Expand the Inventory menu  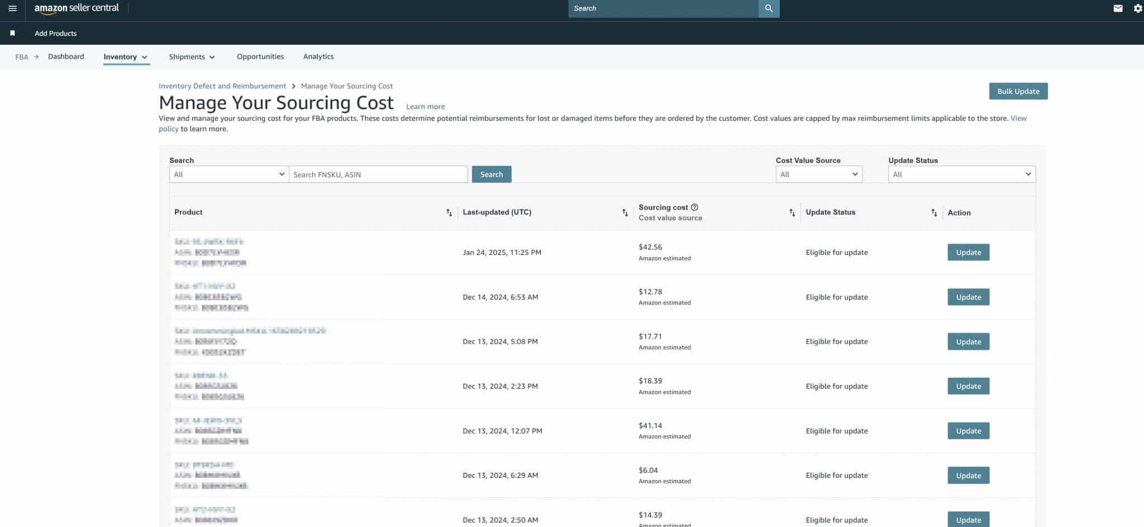point(126,57)
